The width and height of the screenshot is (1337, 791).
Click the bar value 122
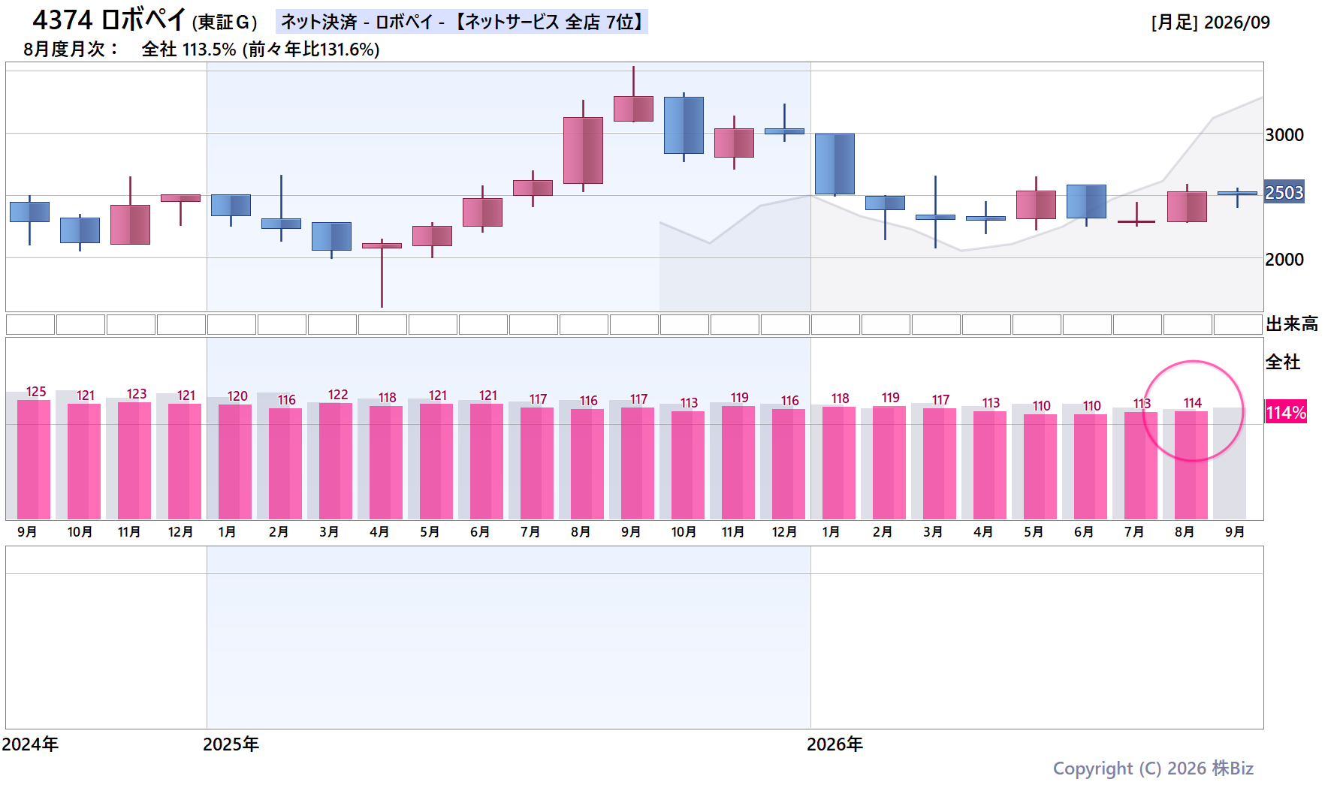(338, 395)
